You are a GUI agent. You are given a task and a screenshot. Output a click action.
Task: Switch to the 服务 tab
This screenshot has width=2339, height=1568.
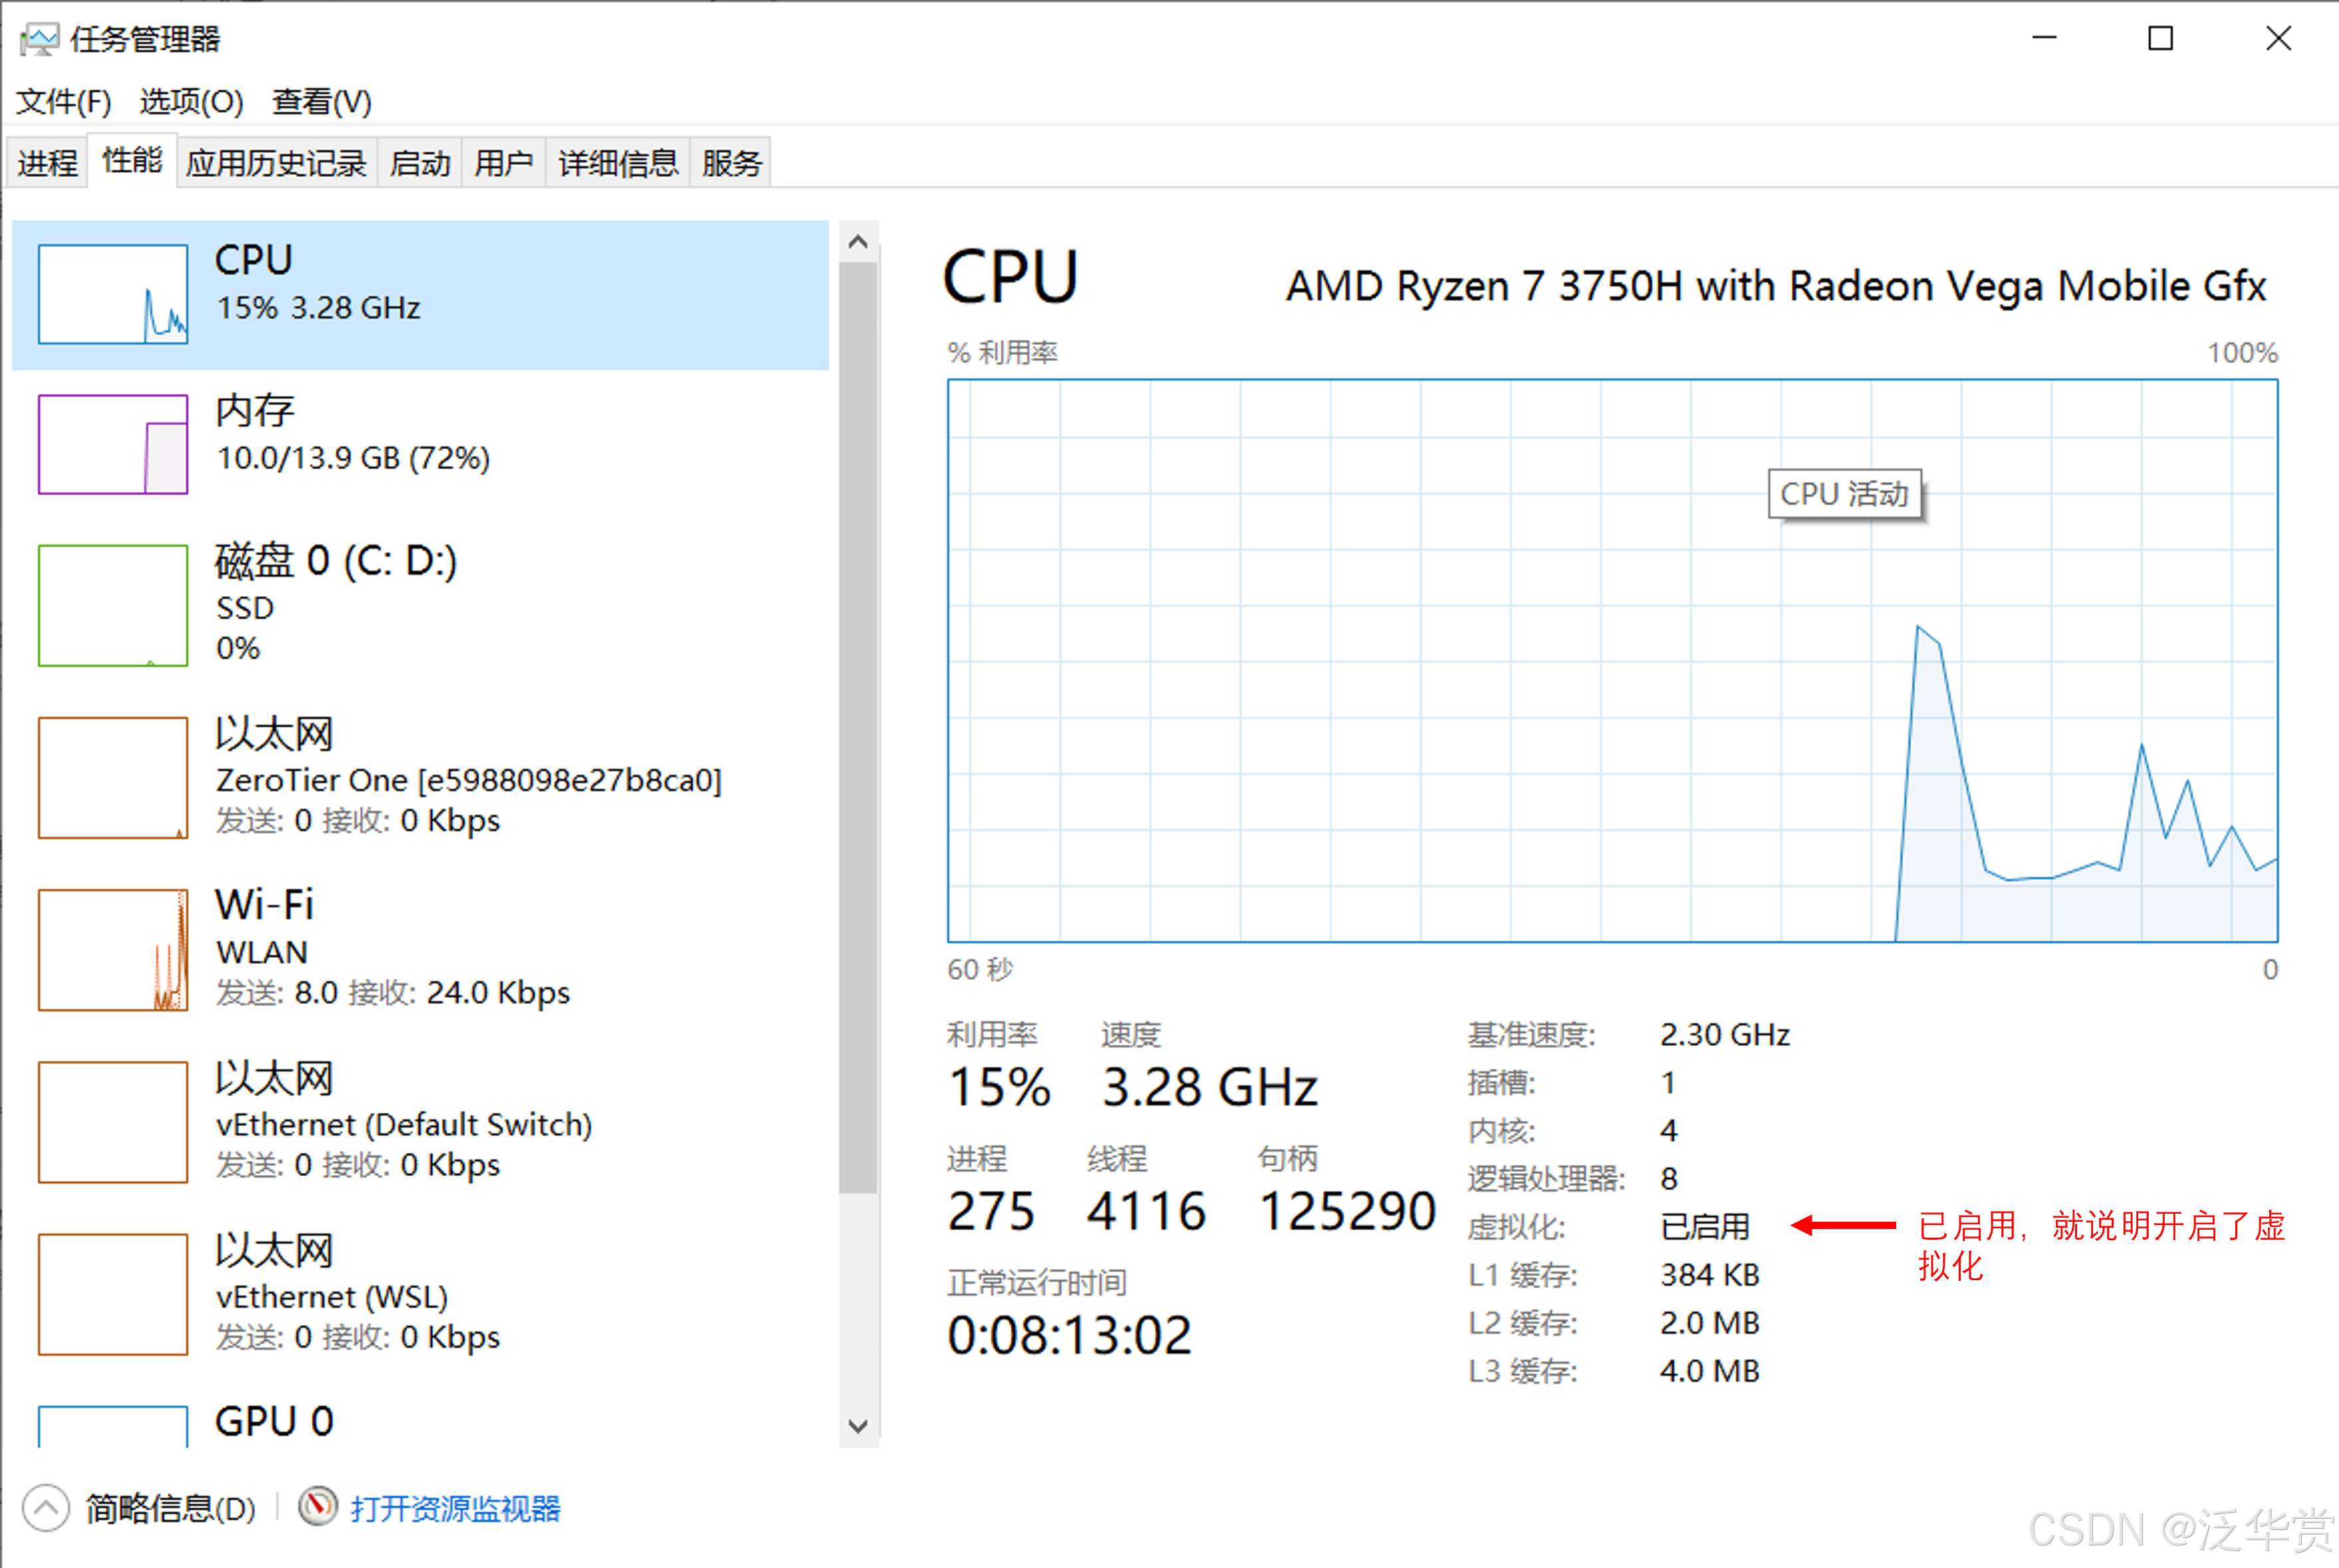click(x=729, y=161)
